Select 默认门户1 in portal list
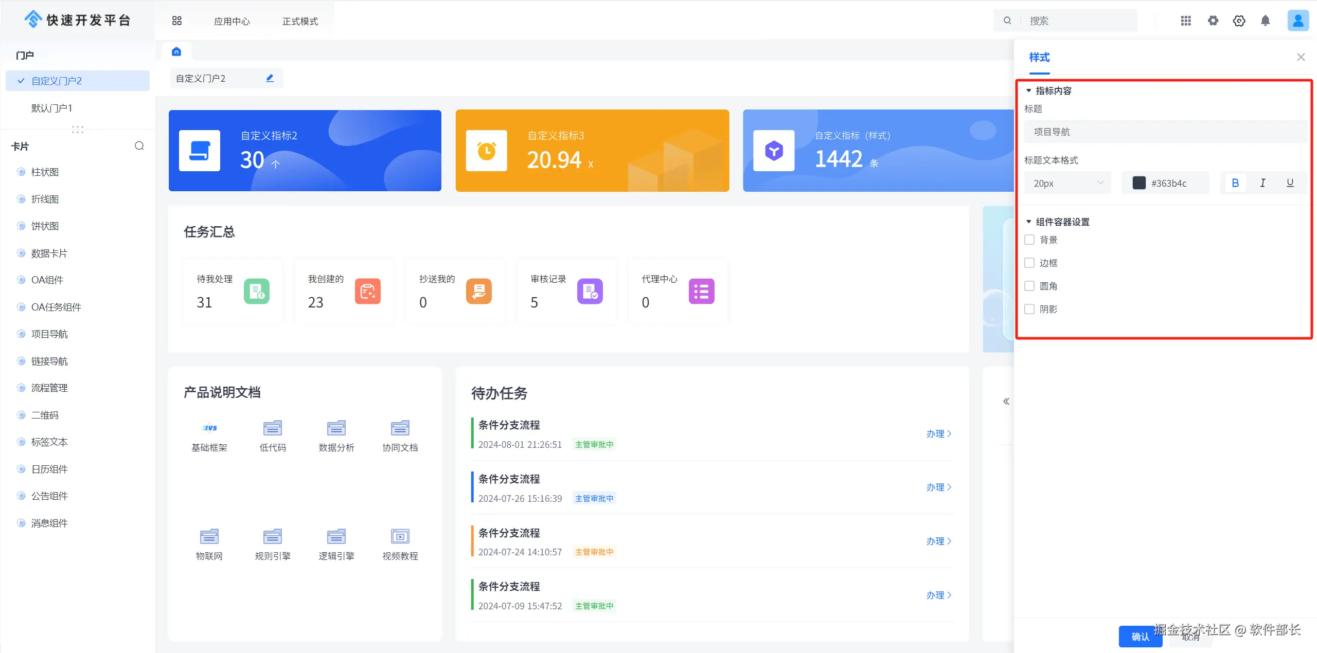Image resolution: width=1317 pixels, height=653 pixels. coord(51,108)
